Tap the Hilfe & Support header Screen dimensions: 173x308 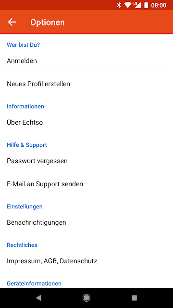click(x=27, y=145)
